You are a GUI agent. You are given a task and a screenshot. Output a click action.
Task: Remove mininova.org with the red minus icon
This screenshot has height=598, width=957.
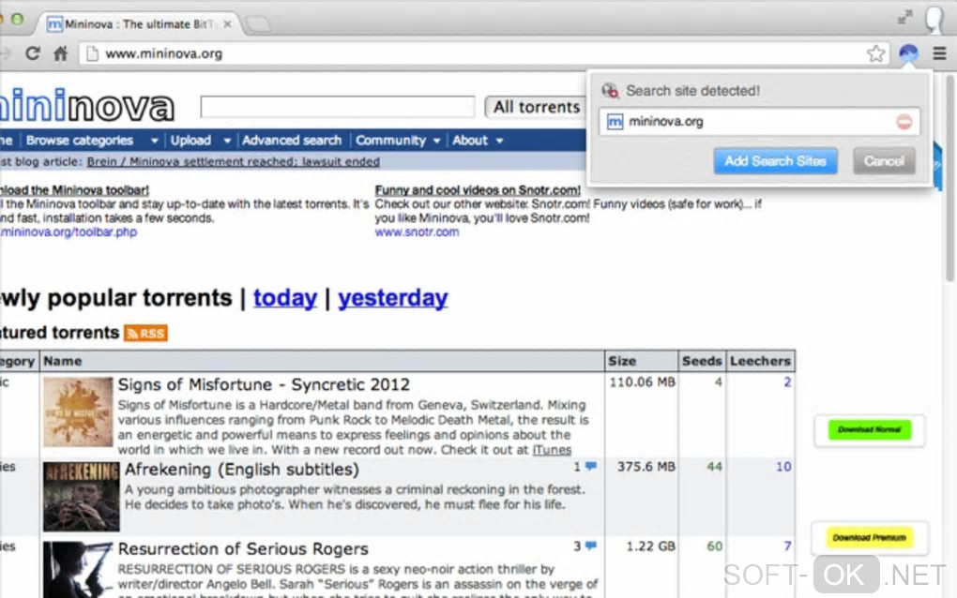click(x=904, y=122)
